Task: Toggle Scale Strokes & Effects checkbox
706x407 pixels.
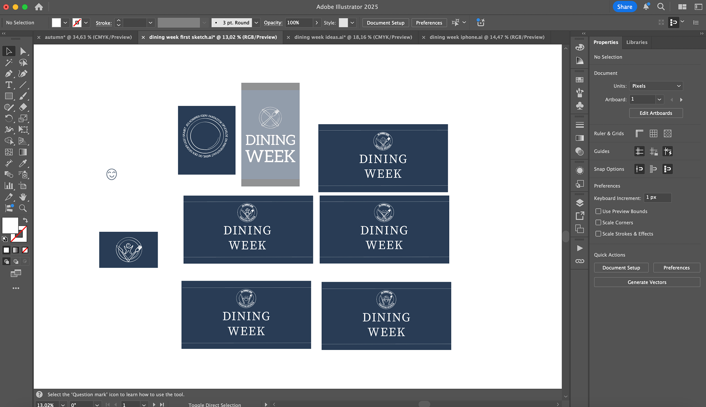Action: tap(598, 234)
